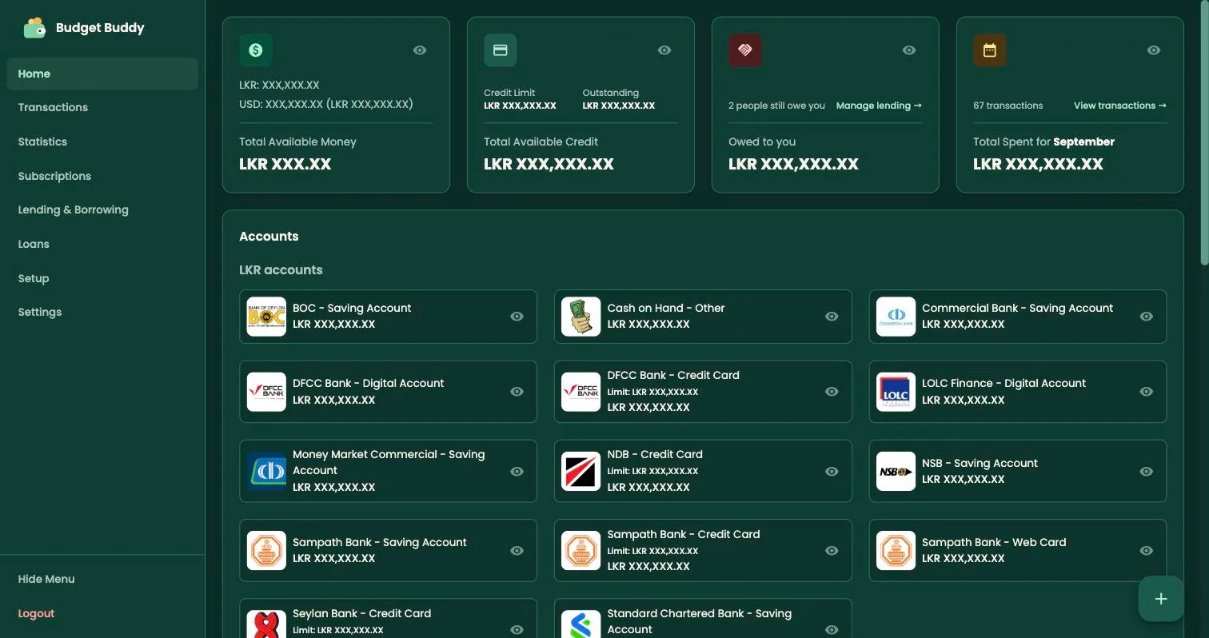Click the LOLC Finance logo
The height and width of the screenshot is (638, 1209).
pyautogui.click(x=896, y=392)
